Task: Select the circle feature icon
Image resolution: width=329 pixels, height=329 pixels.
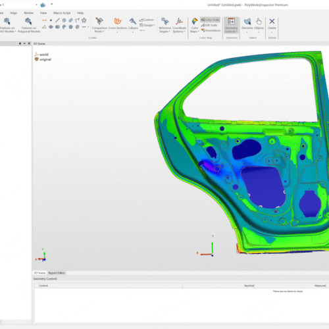Action: 64,20
